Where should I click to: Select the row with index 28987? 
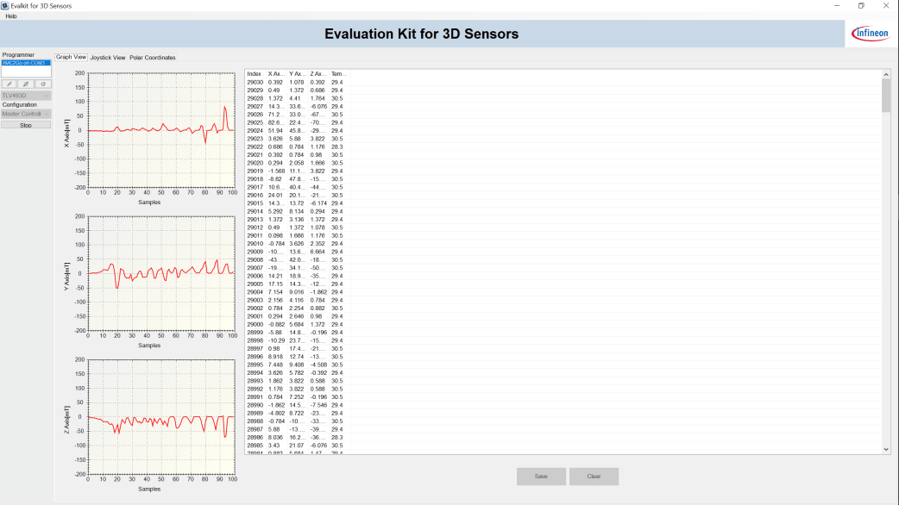pos(297,429)
